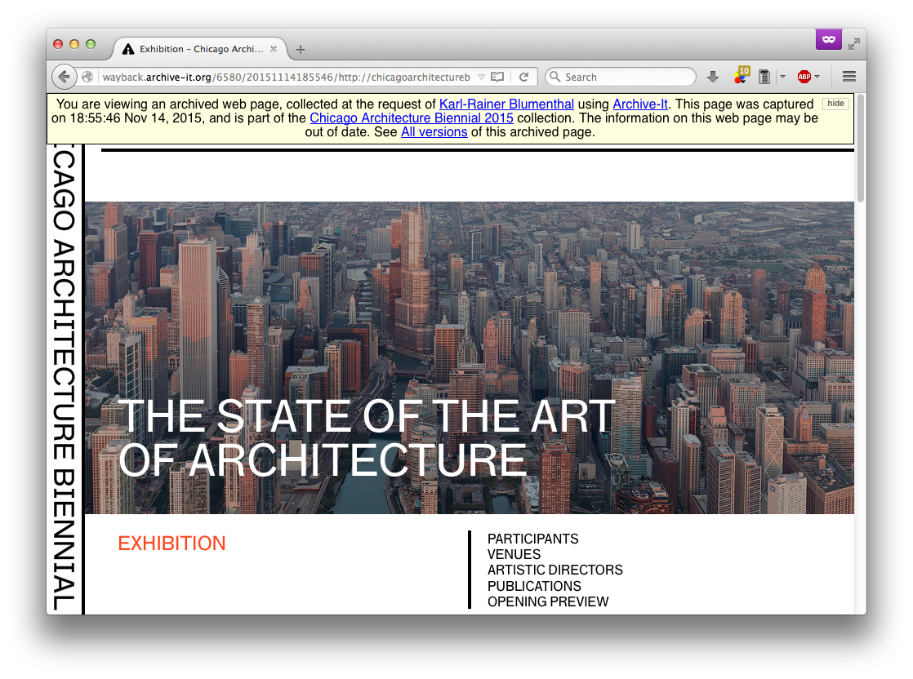Click the vertical Chicago Architecture Biennial logo
The height and width of the screenshot is (679, 913).
[x=64, y=378]
